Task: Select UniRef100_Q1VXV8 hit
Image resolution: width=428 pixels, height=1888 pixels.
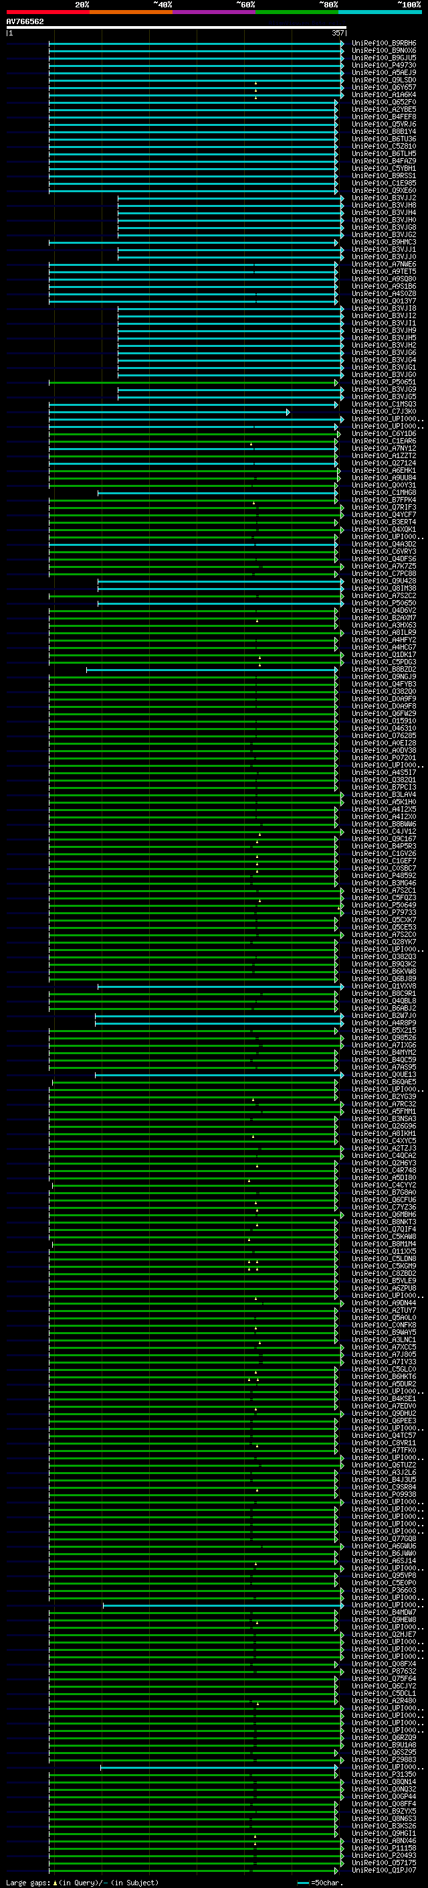Action: pos(384,986)
